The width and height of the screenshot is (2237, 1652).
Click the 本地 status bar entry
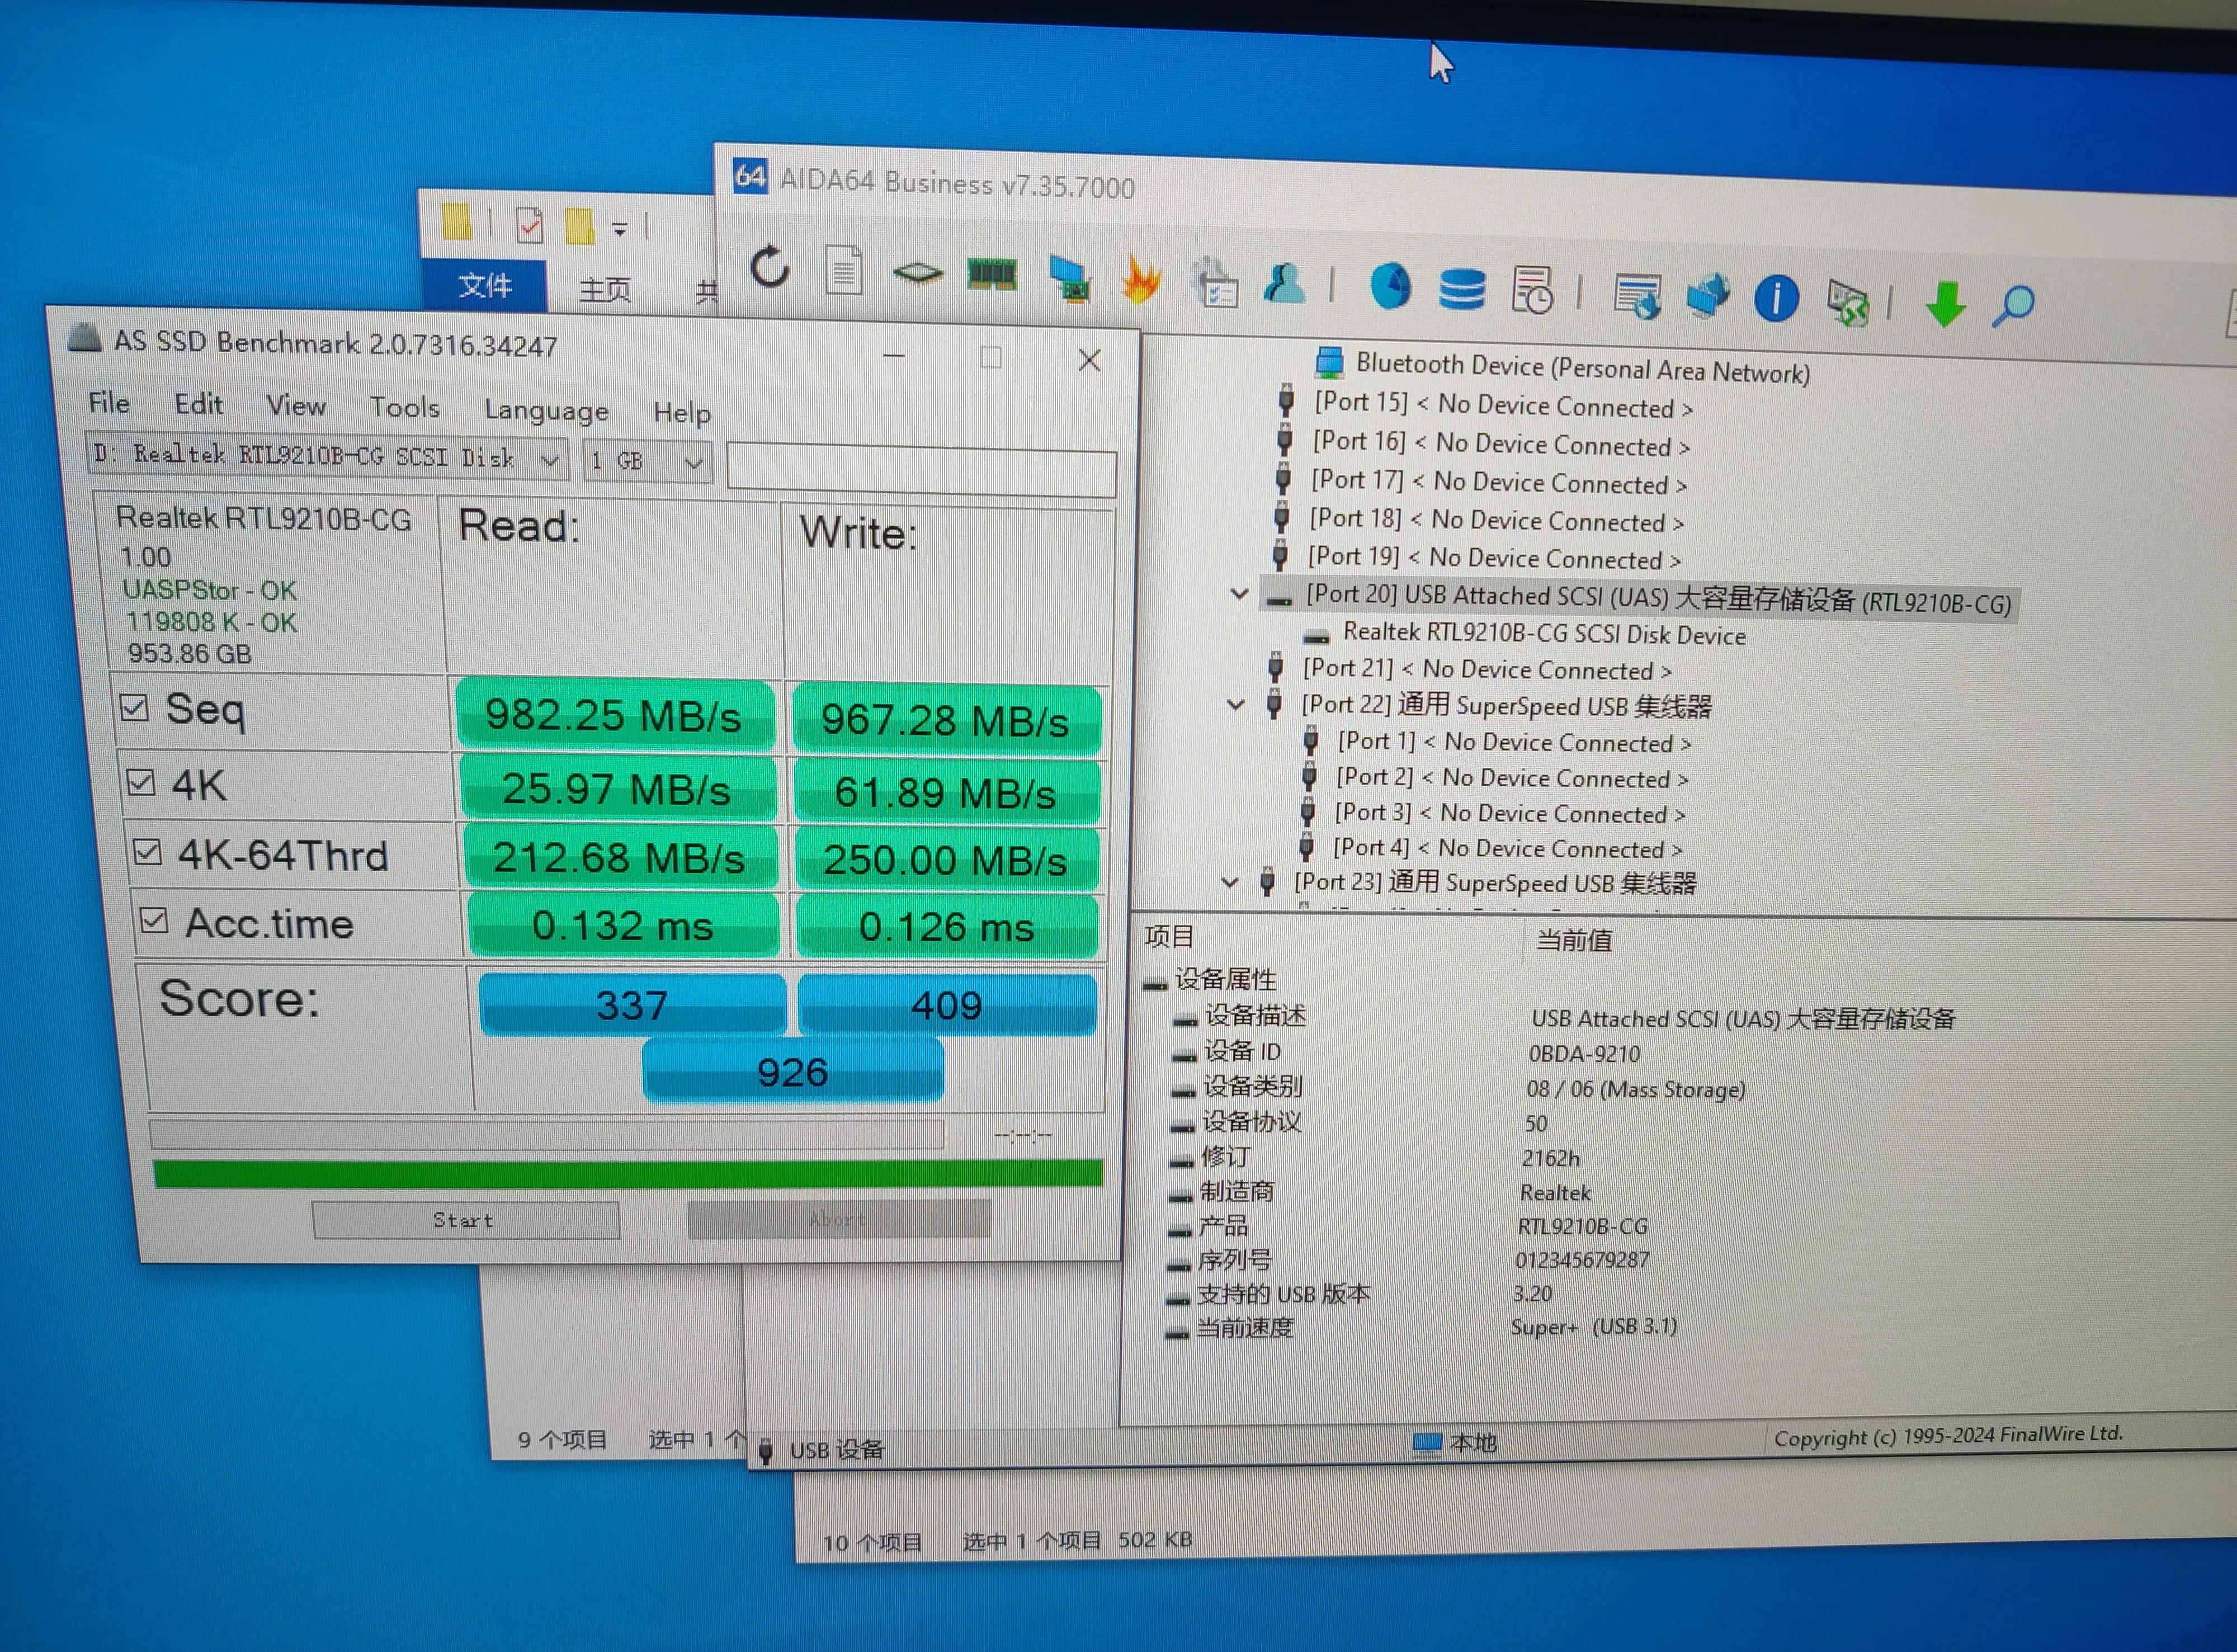pos(1456,1442)
